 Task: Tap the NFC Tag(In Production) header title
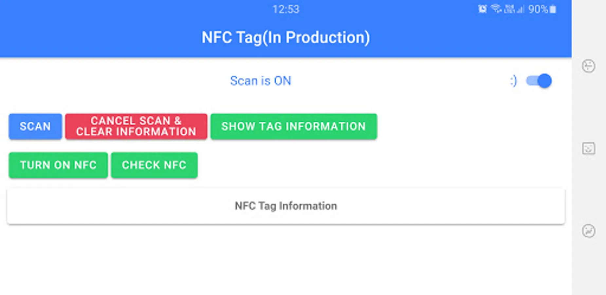[x=285, y=37]
